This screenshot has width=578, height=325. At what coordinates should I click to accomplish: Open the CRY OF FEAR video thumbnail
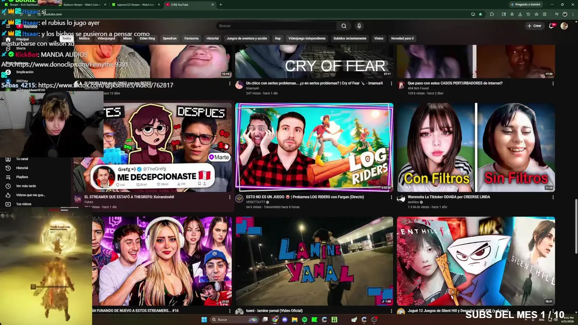(314, 61)
